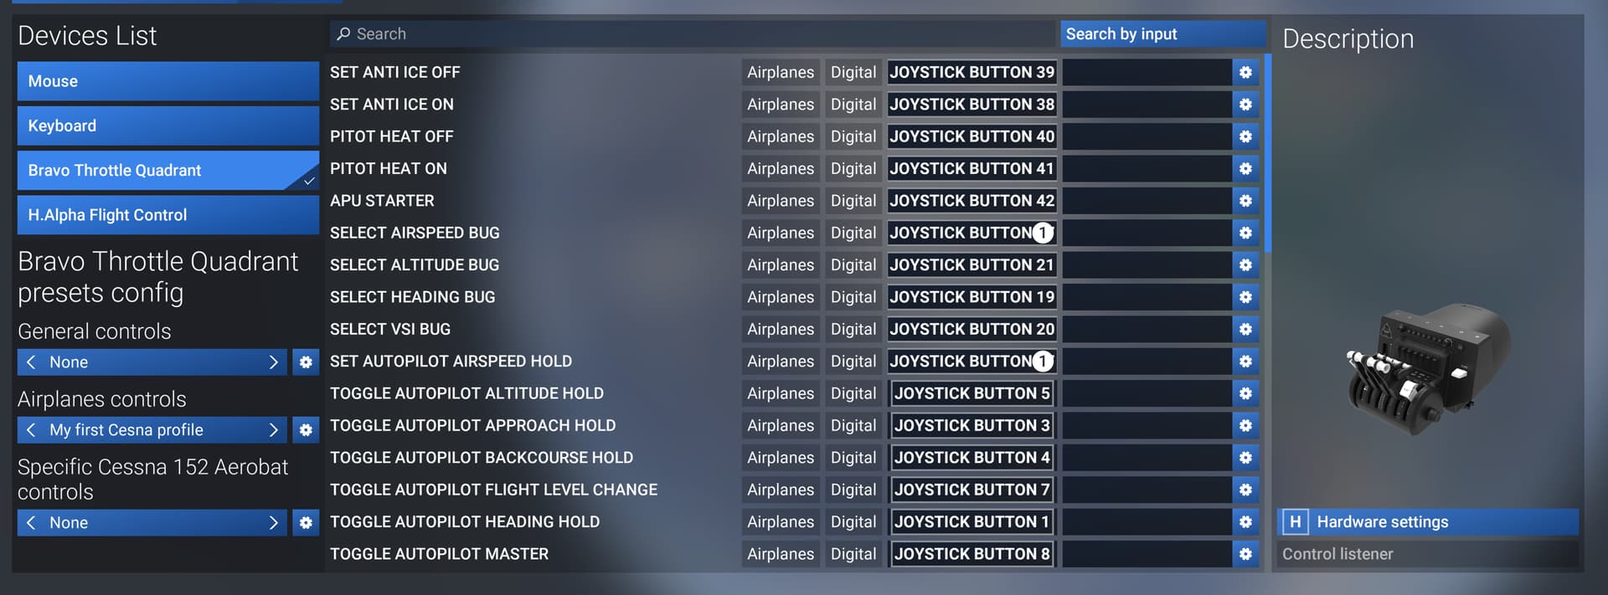Click the H key icon beside Hardware settings

(1295, 522)
